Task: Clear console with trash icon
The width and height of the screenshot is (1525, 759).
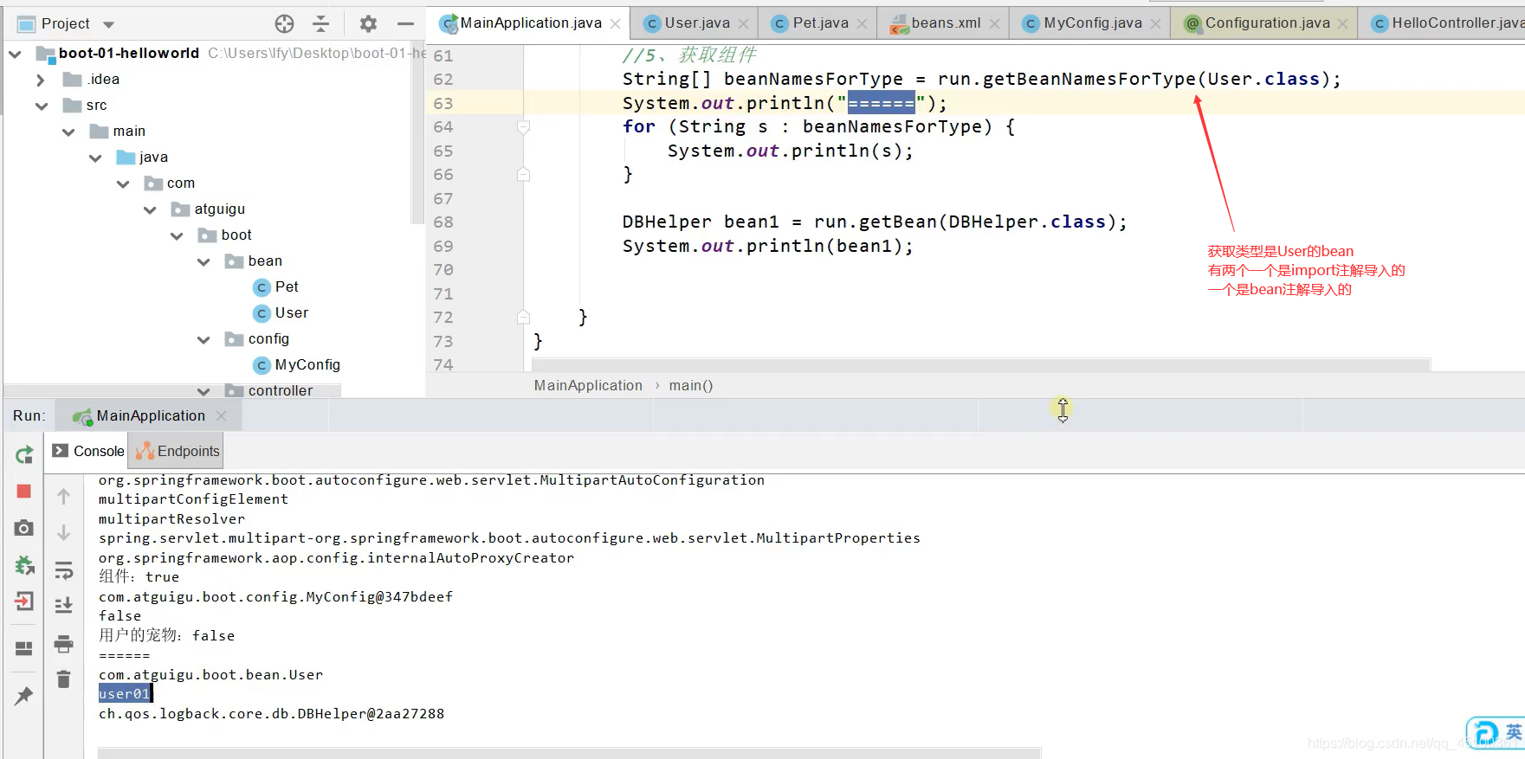Action: tap(63, 679)
